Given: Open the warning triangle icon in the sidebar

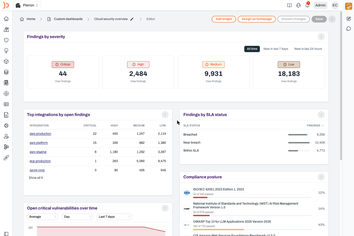Looking at the screenshot, I should (x=6, y=29).
